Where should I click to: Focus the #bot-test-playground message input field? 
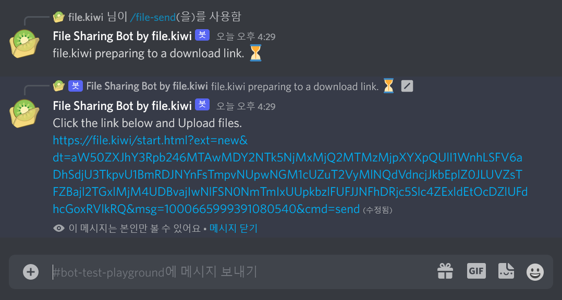pos(240,272)
